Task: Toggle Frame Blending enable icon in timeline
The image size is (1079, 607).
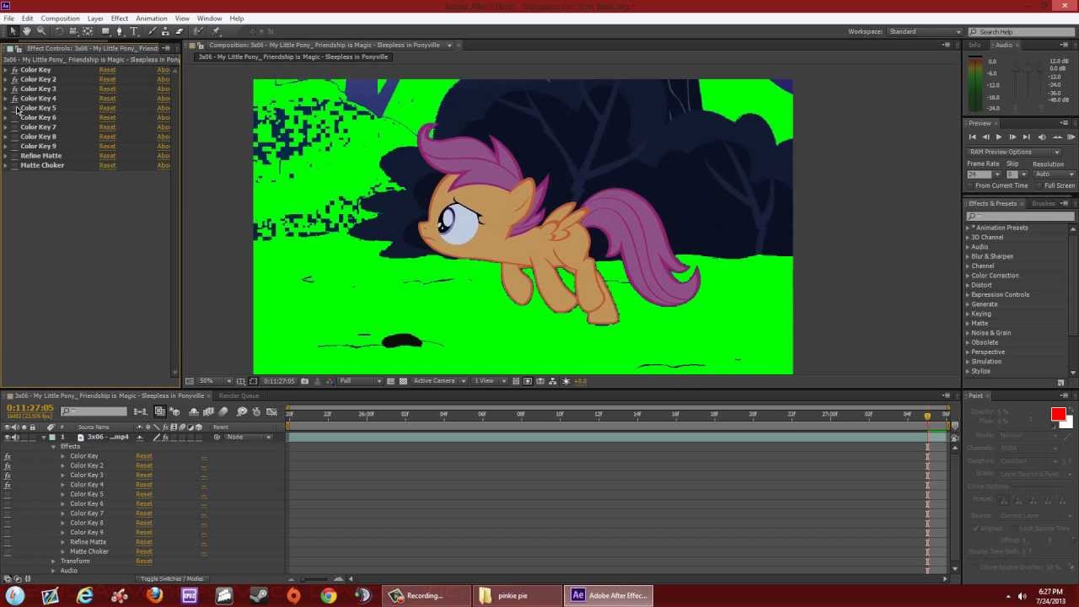Action: (208, 411)
